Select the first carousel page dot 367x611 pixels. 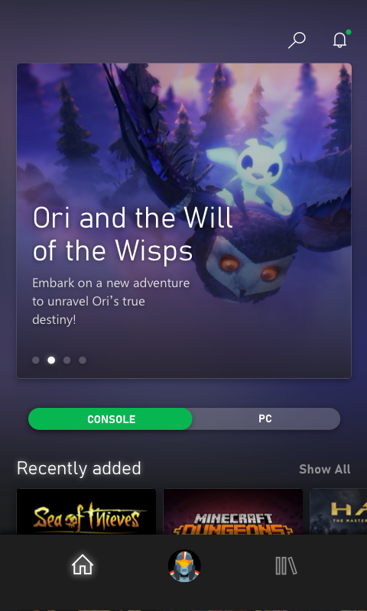pyautogui.click(x=36, y=360)
